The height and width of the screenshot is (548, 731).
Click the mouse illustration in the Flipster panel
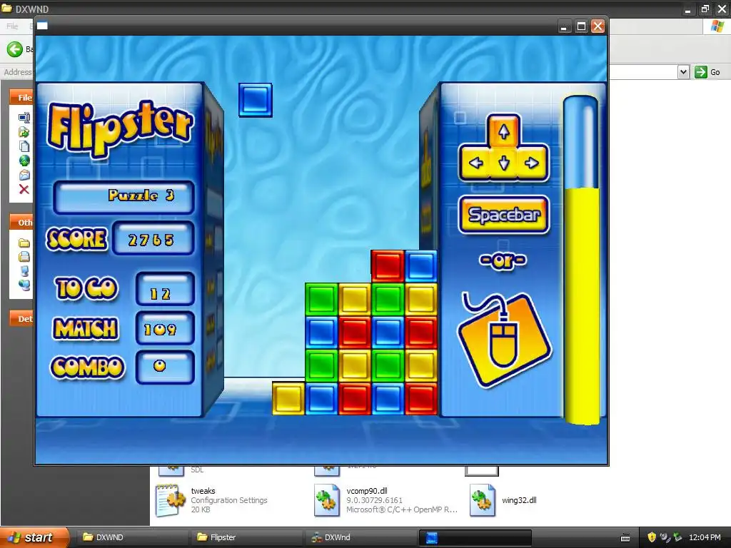pos(505,339)
